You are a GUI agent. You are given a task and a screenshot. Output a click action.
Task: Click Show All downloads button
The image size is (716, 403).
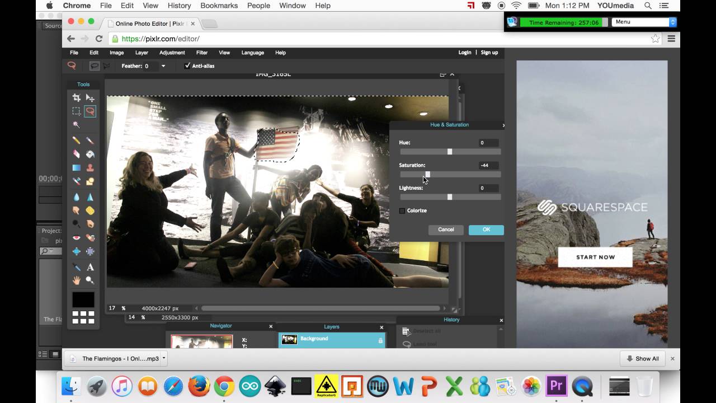pos(642,359)
